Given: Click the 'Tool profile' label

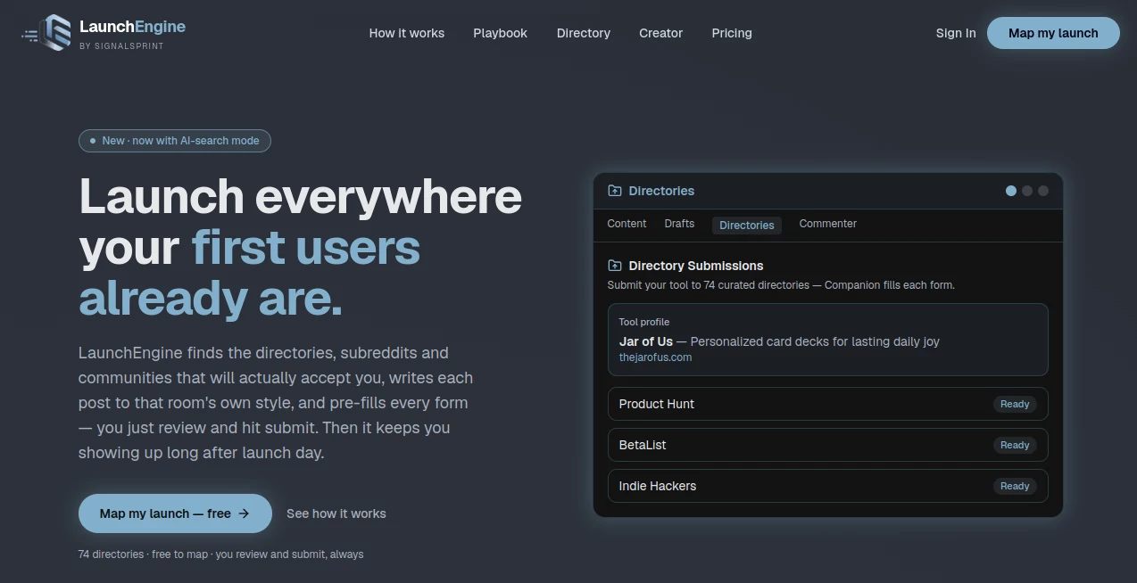Looking at the screenshot, I should click(x=644, y=322).
